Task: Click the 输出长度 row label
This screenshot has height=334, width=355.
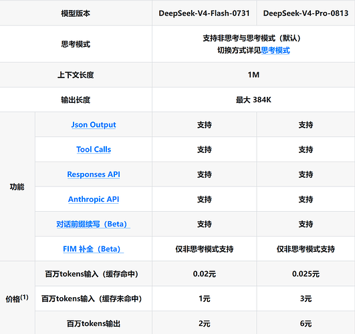Action: click(x=76, y=100)
